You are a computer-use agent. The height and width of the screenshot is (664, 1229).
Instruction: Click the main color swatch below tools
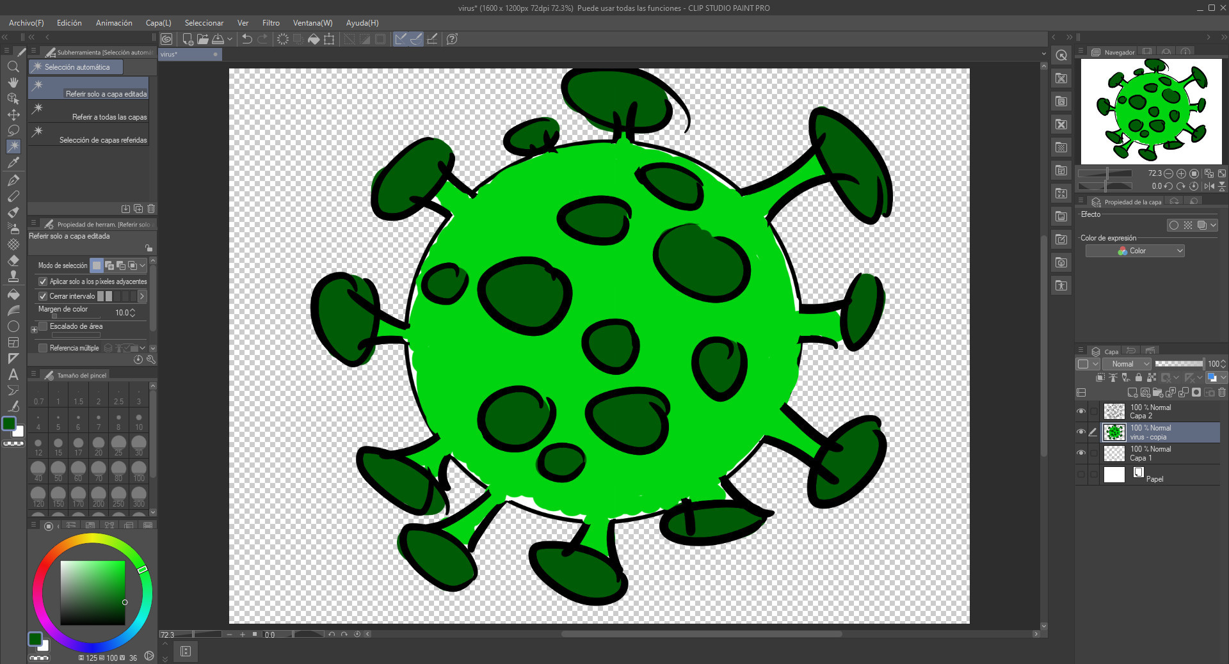coord(9,423)
